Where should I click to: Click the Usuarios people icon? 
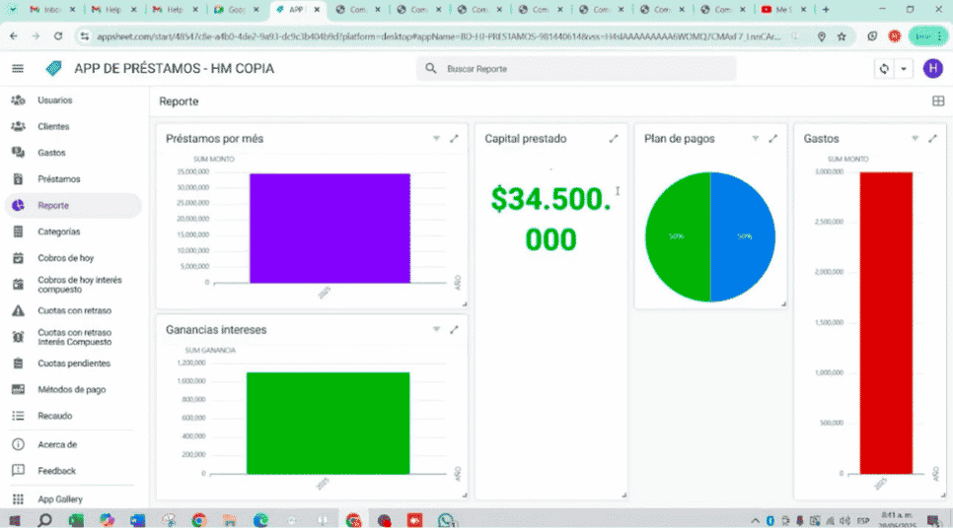[x=18, y=100]
